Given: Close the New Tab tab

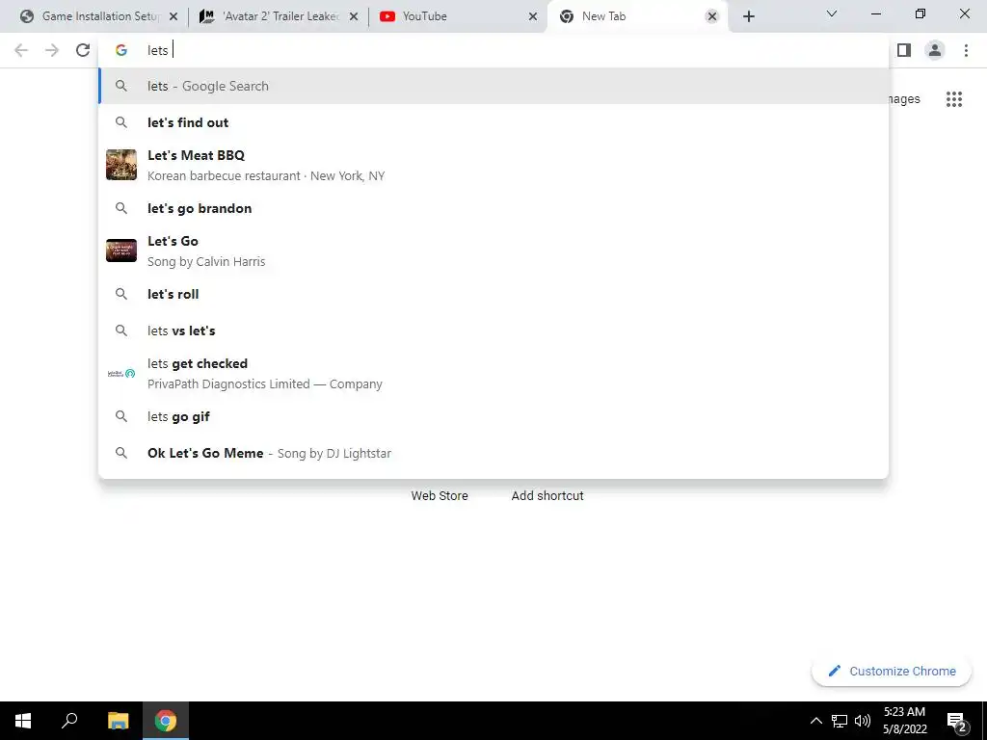Looking at the screenshot, I should [x=712, y=16].
